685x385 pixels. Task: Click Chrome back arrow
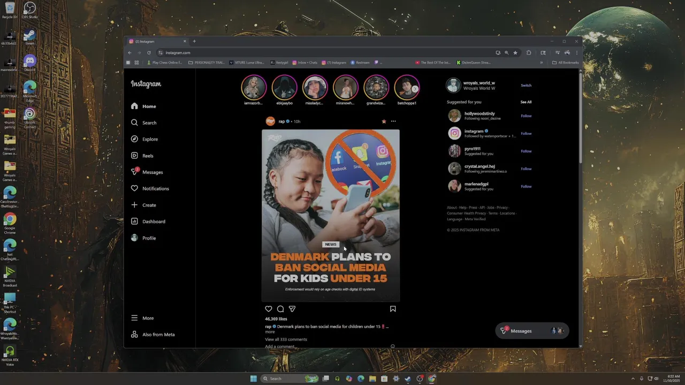[x=130, y=53]
